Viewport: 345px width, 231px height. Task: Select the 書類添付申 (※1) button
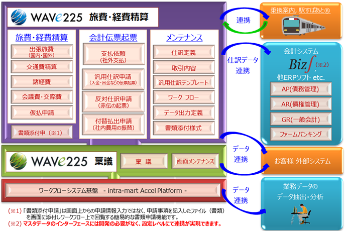42,132
